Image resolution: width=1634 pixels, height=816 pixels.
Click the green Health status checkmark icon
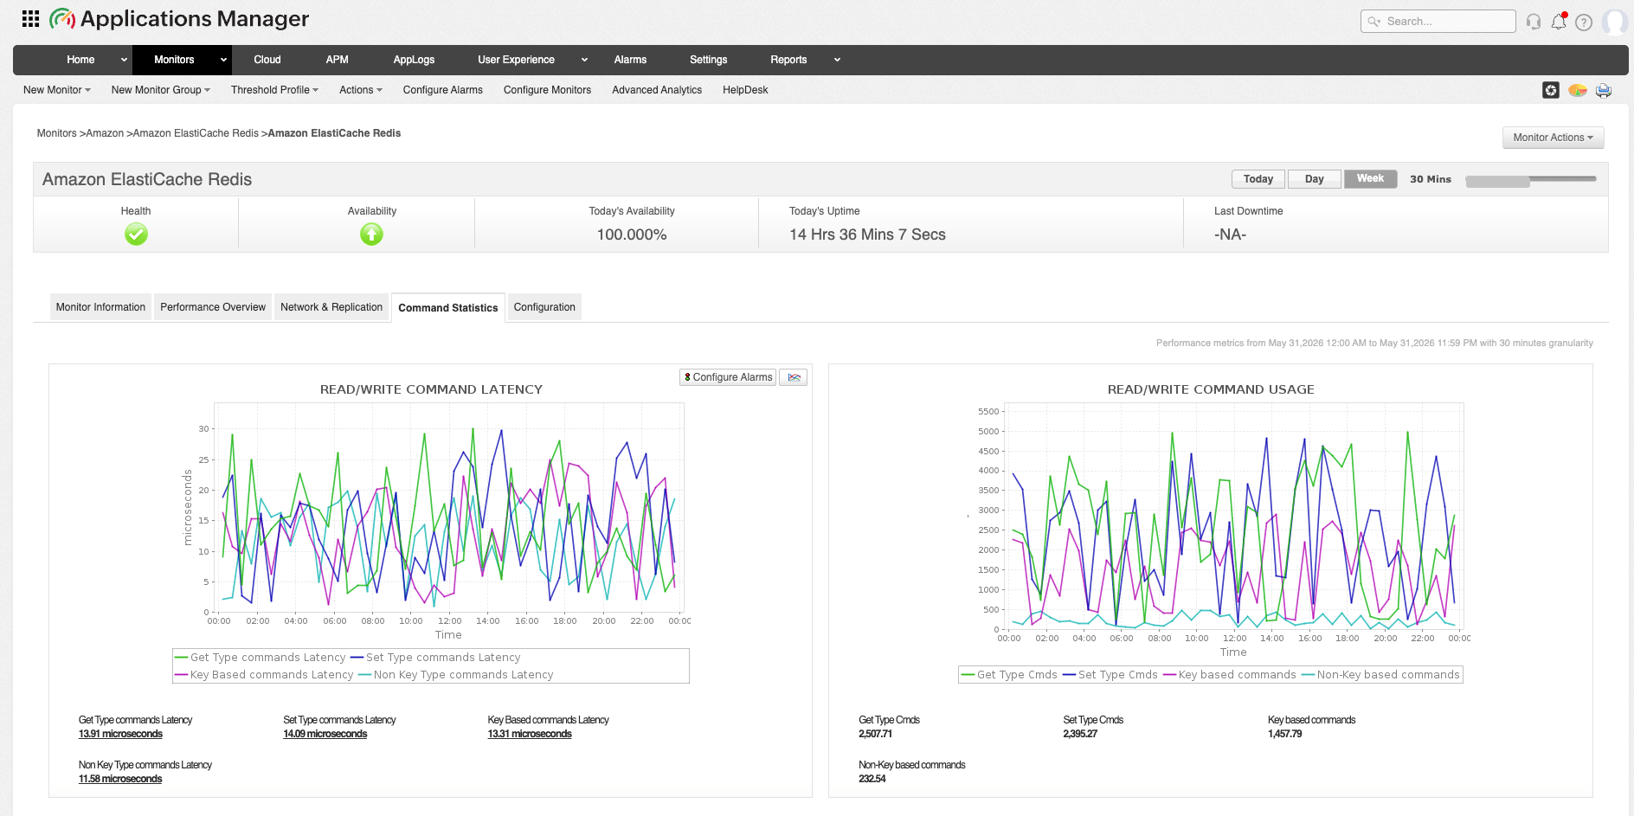136,234
